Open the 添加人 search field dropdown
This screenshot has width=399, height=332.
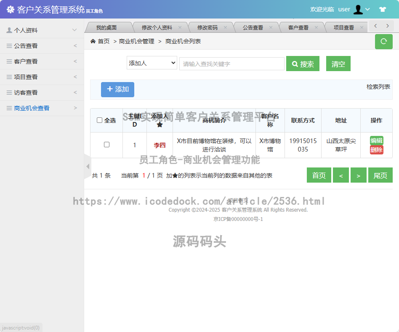click(152, 63)
